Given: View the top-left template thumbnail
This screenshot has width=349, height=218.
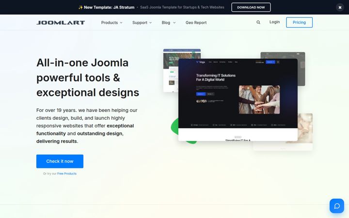Looking at the screenshot, I should click(x=171, y=70).
